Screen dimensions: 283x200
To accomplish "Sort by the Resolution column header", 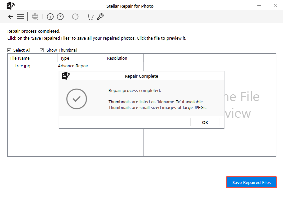I will click(x=117, y=58).
